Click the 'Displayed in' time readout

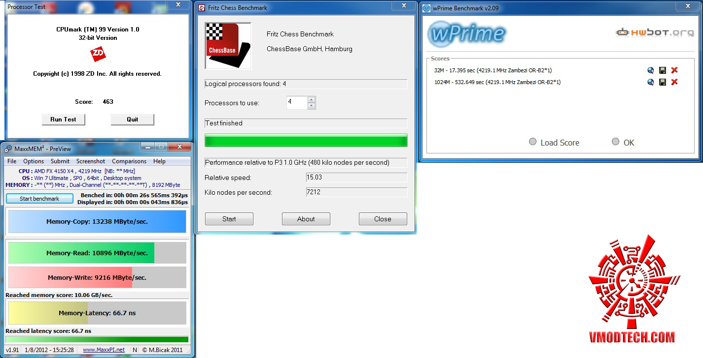tap(133, 202)
